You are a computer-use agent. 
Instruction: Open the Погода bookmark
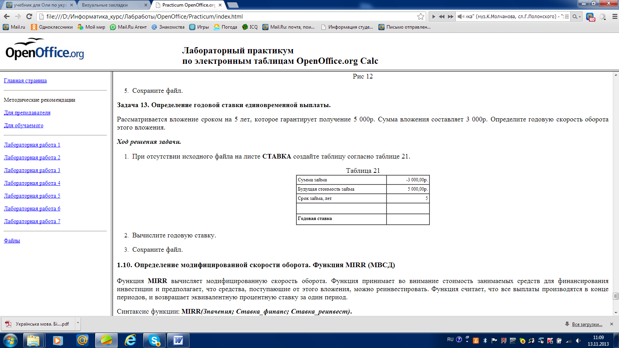click(x=225, y=27)
